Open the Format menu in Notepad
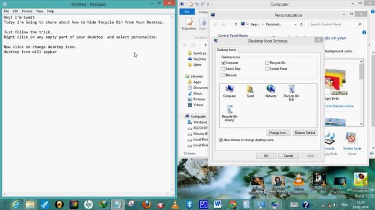The width and height of the screenshot is (375, 210). click(27, 11)
